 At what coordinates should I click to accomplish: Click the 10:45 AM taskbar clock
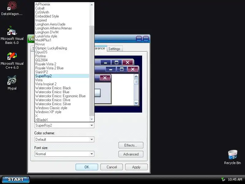(x=235, y=179)
